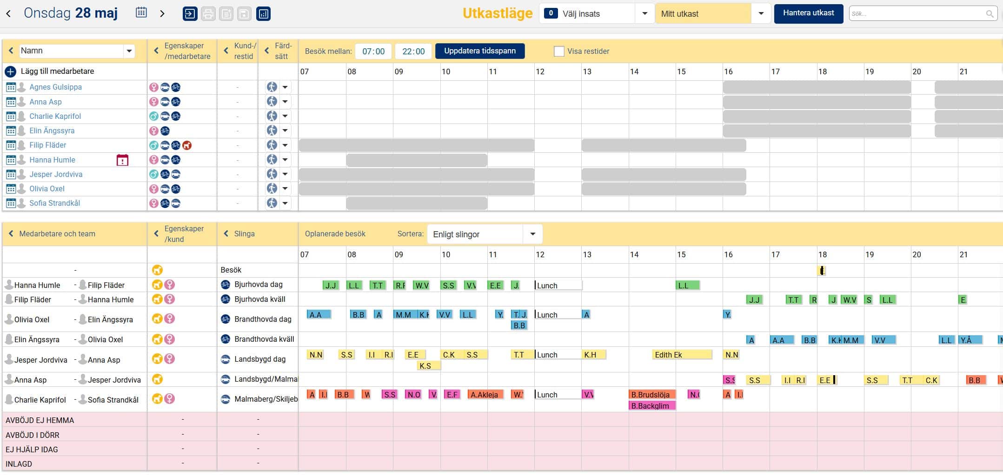Expand the Mitt utkast dropdown
Viewport: 1003px width, 475px height.
point(761,13)
